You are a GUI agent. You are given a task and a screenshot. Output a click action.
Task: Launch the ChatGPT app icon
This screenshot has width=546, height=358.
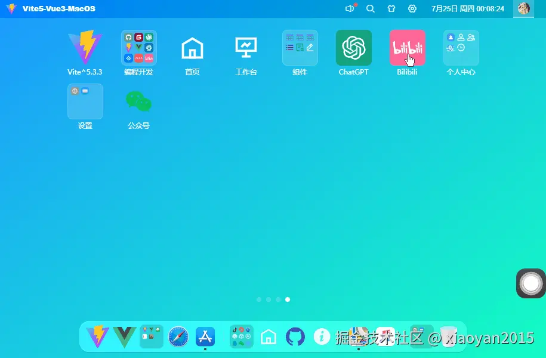coord(353,48)
